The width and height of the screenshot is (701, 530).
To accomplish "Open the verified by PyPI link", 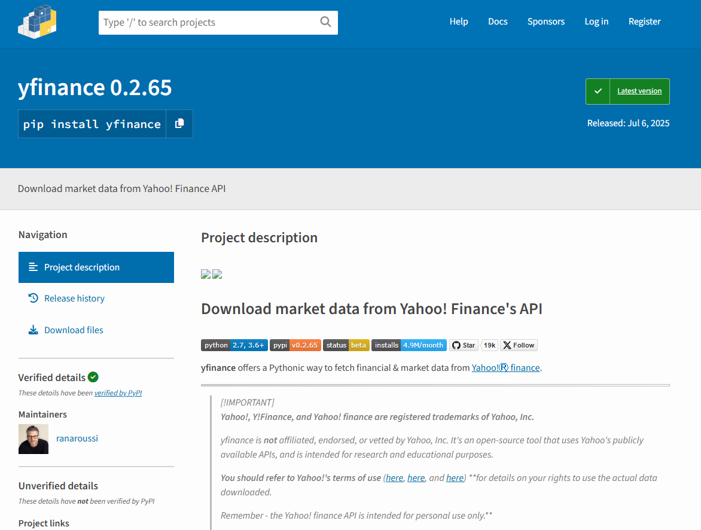I will 118,392.
